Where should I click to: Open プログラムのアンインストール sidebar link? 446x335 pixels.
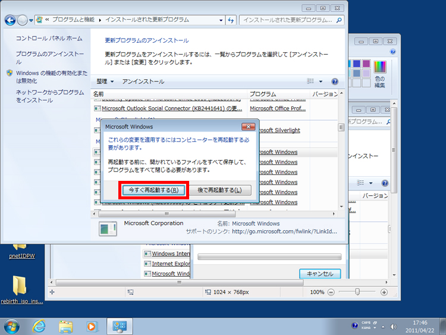(50, 58)
